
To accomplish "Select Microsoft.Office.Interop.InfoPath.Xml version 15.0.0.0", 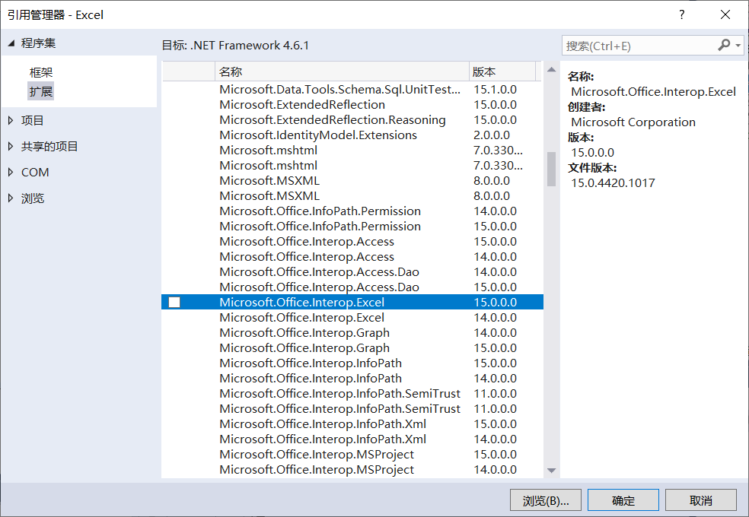I will [x=352, y=424].
